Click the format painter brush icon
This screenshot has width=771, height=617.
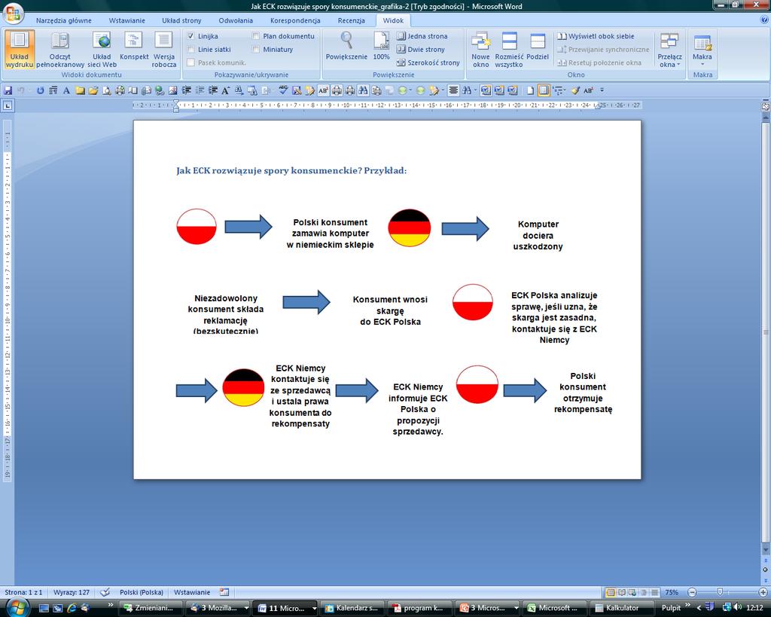(x=575, y=90)
